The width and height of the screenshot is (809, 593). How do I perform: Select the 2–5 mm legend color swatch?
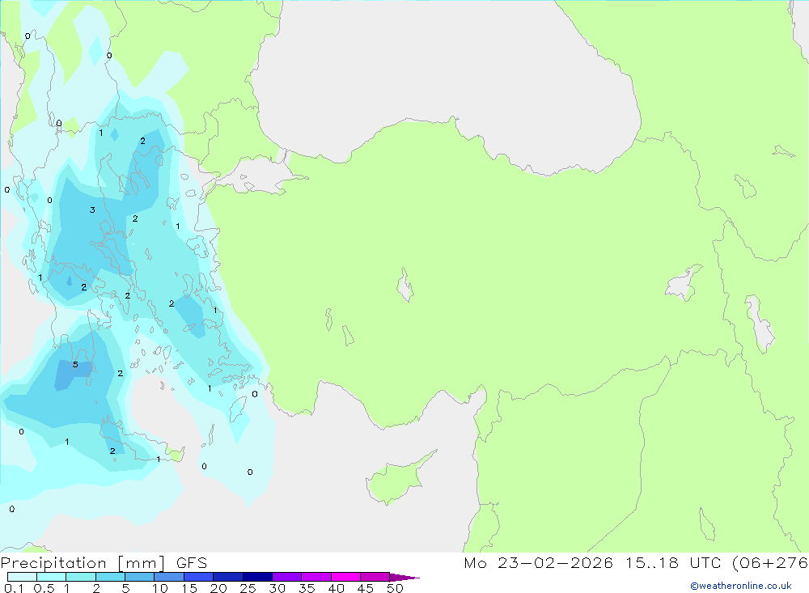coord(110,577)
